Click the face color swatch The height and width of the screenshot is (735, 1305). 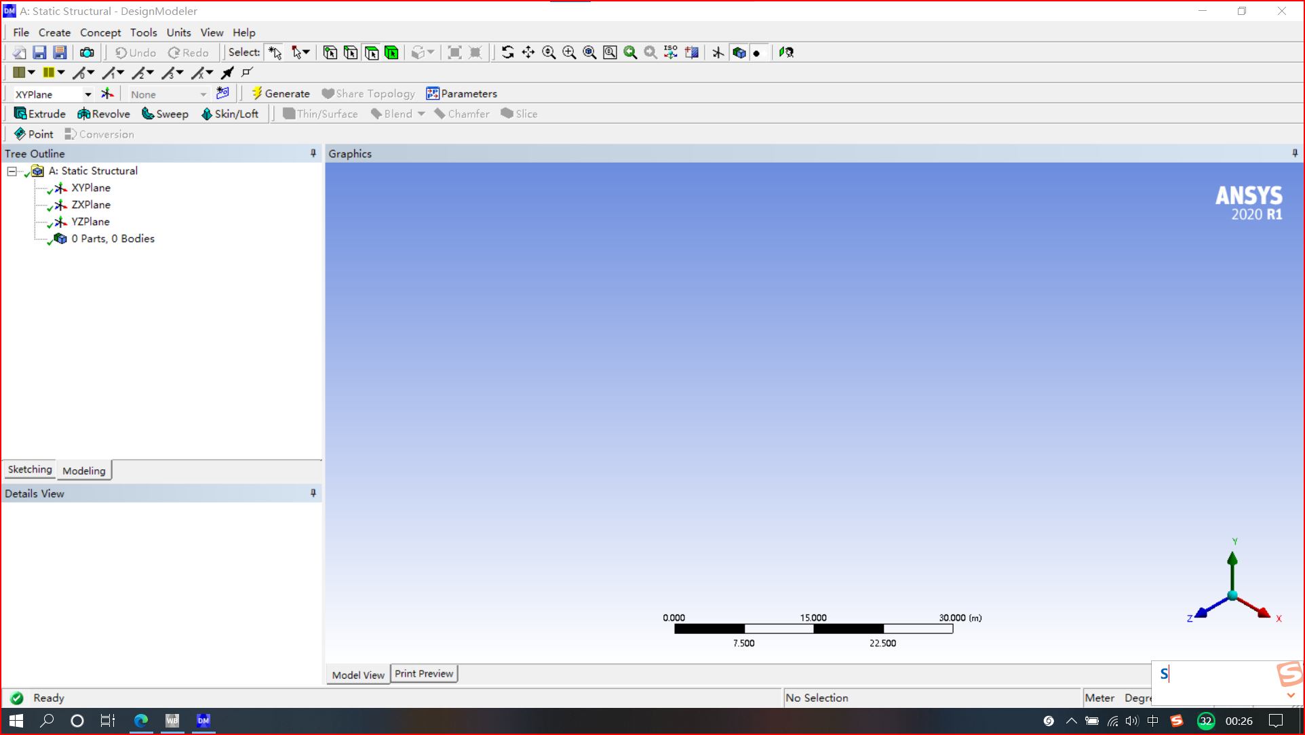(x=19, y=73)
